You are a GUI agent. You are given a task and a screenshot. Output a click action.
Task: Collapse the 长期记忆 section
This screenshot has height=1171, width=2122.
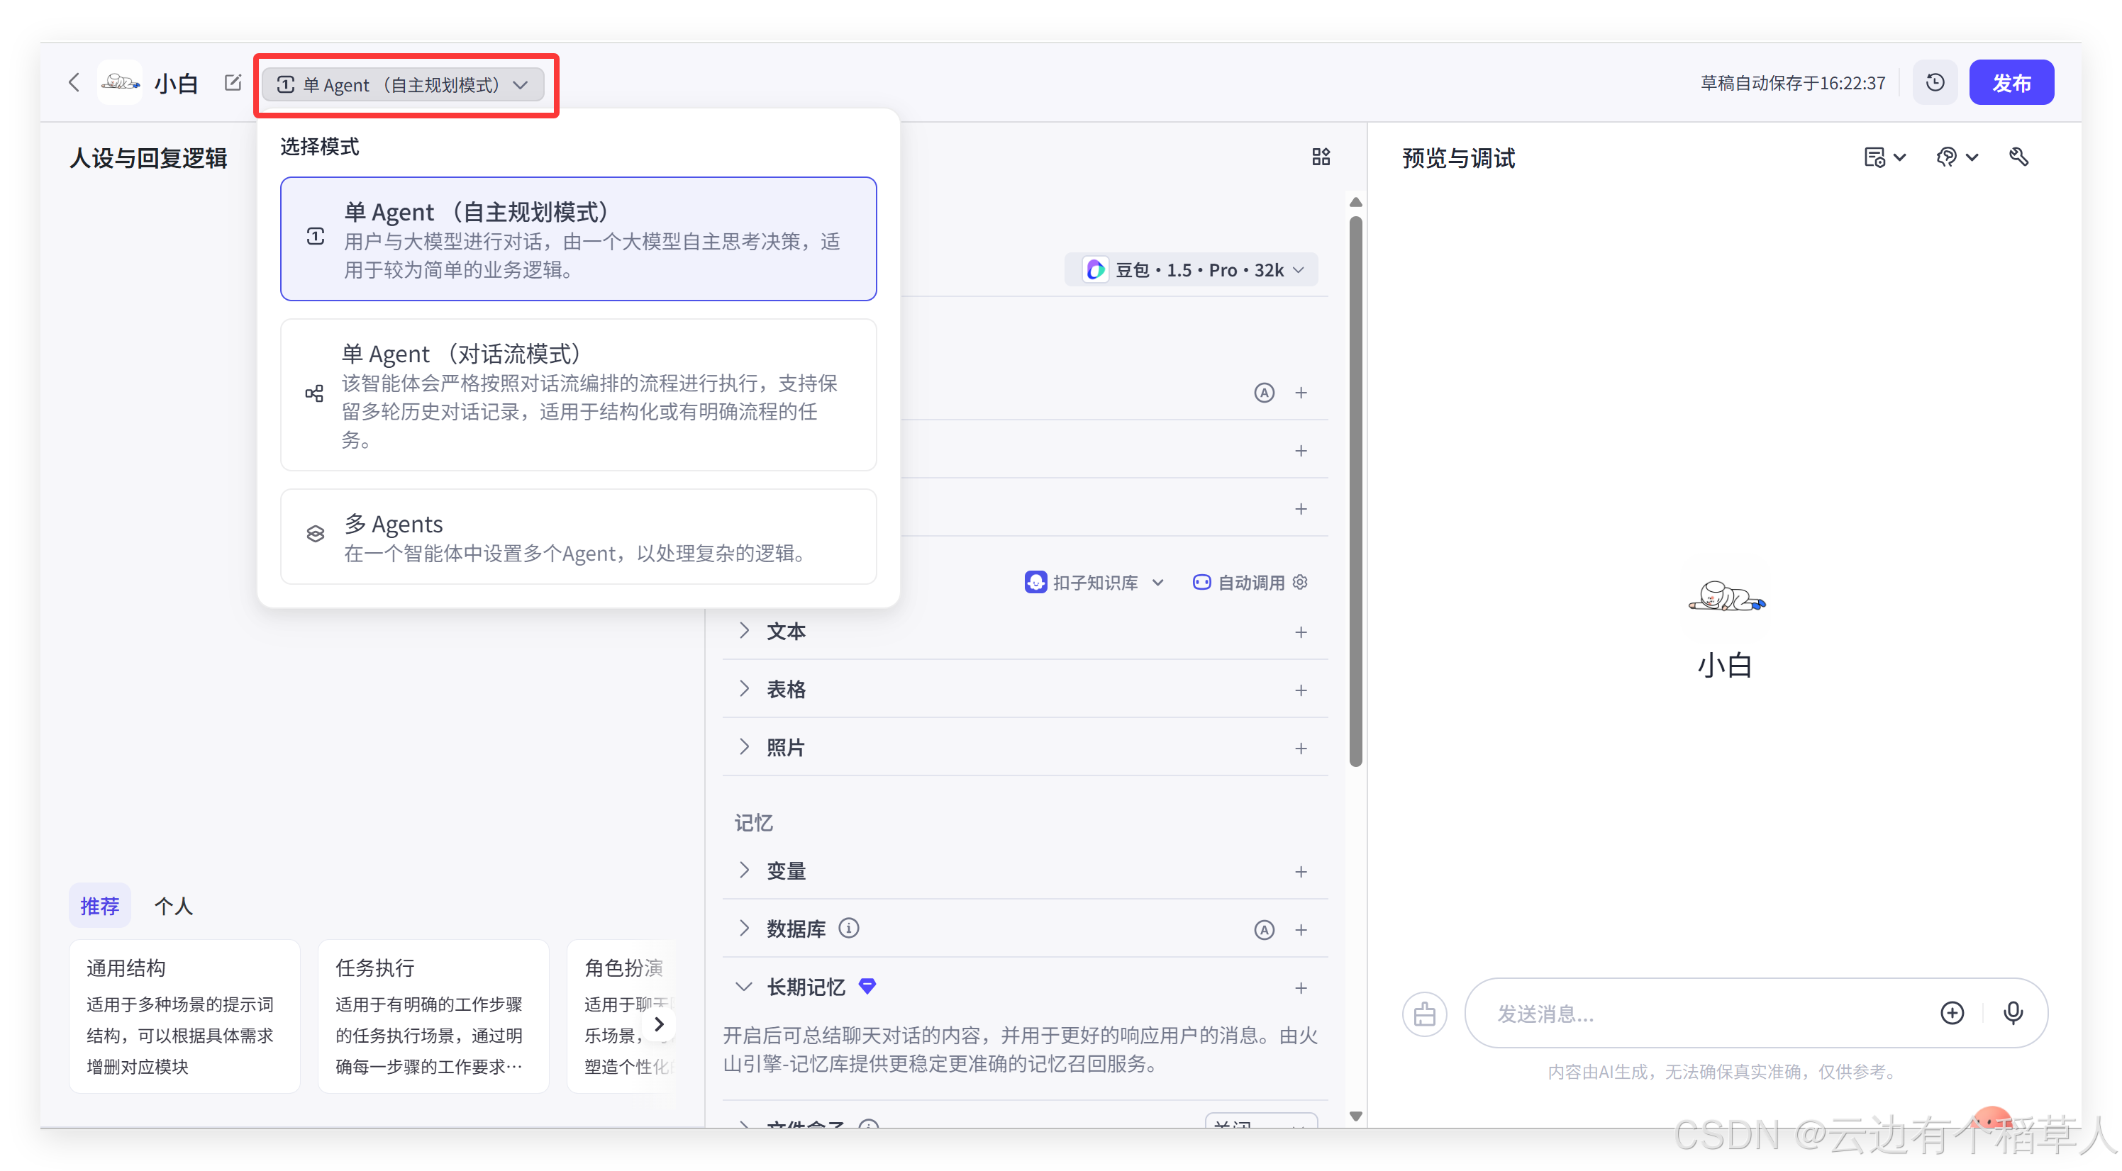744,987
